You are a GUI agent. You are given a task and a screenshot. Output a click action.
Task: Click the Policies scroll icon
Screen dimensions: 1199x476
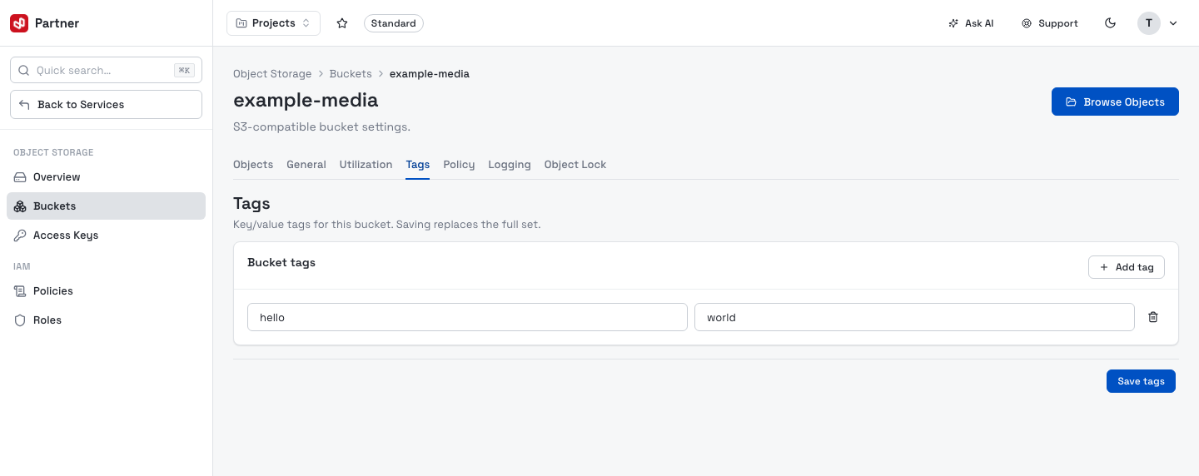tap(20, 291)
